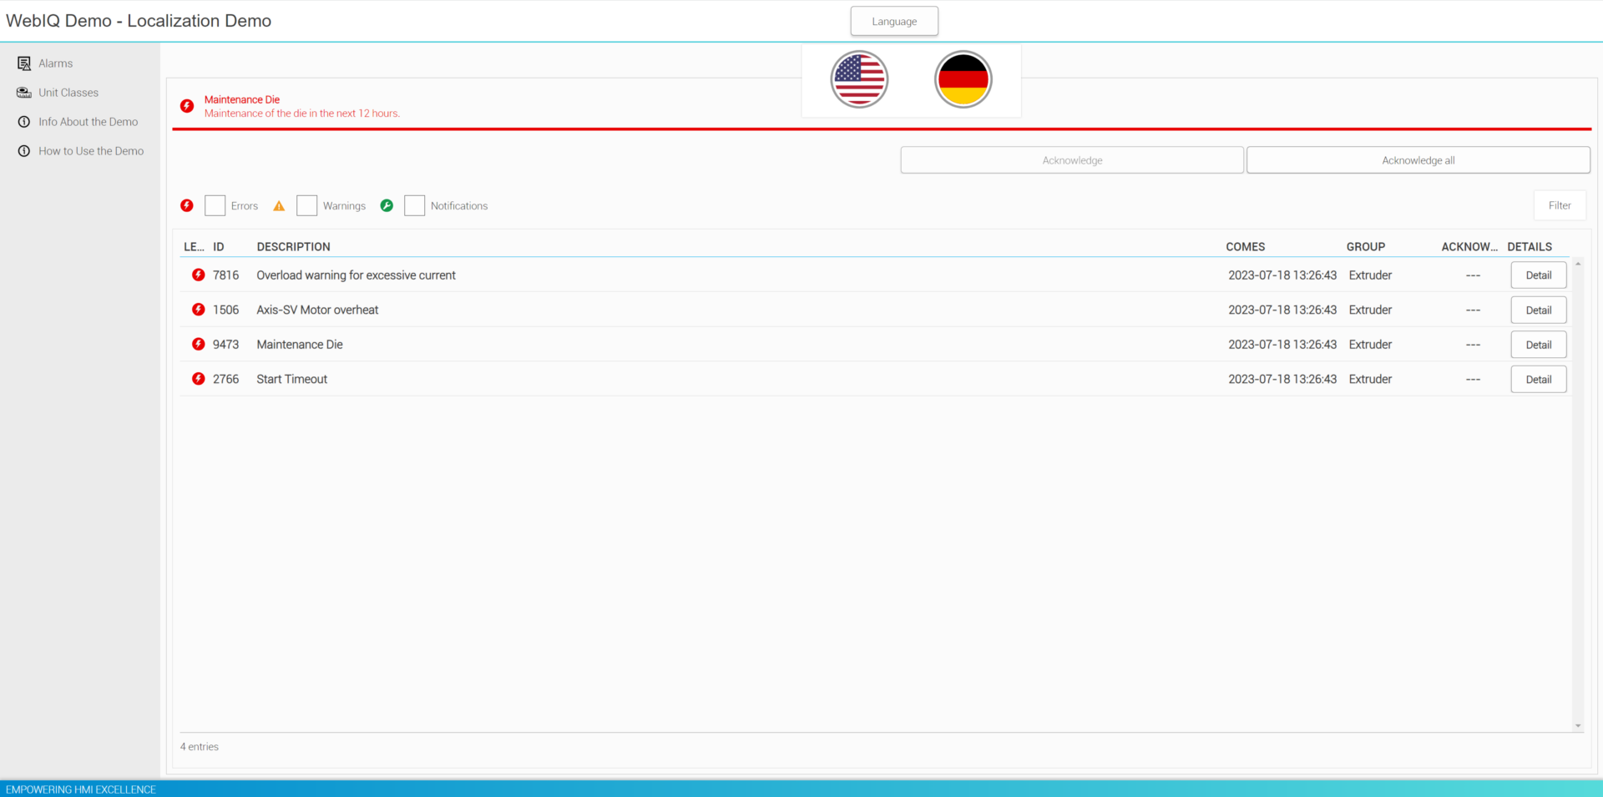1603x797 pixels.
Task: Click the orange warning triangle icon
Action: [x=279, y=206]
